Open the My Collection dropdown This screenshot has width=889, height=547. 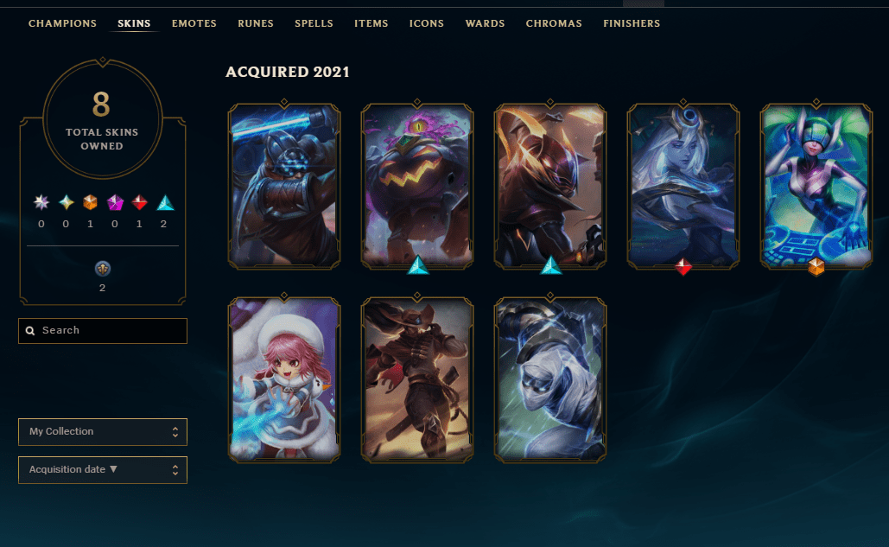(103, 432)
